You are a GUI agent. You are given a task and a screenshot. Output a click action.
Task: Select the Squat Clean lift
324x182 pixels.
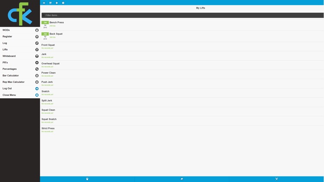pyautogui.click(x=182, y=111)
